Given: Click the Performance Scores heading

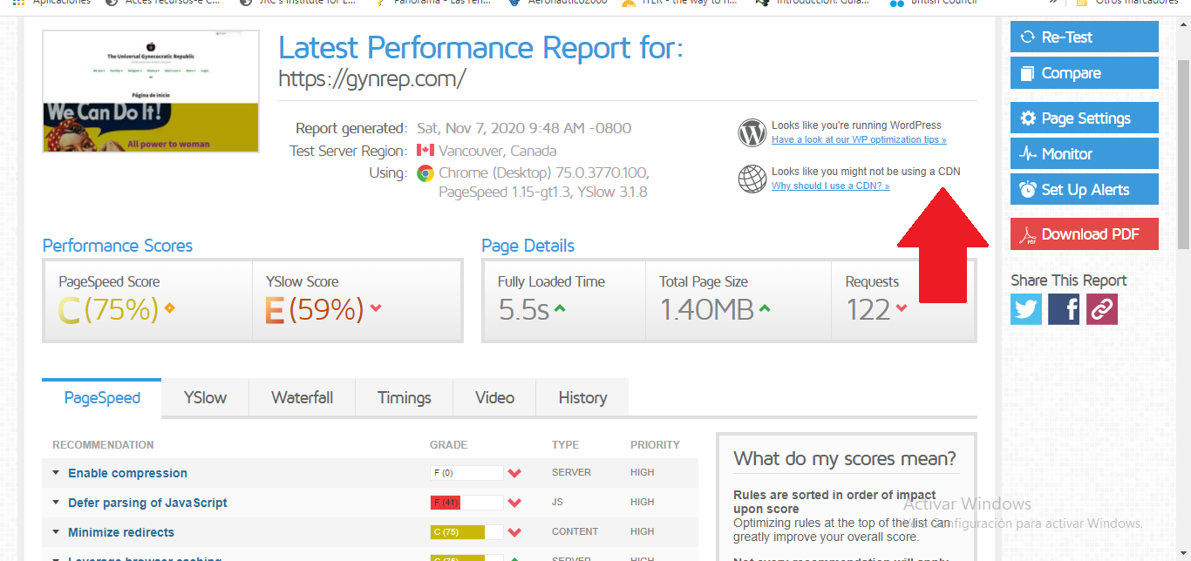Looking at the screenshot, I should click(118, 246).
